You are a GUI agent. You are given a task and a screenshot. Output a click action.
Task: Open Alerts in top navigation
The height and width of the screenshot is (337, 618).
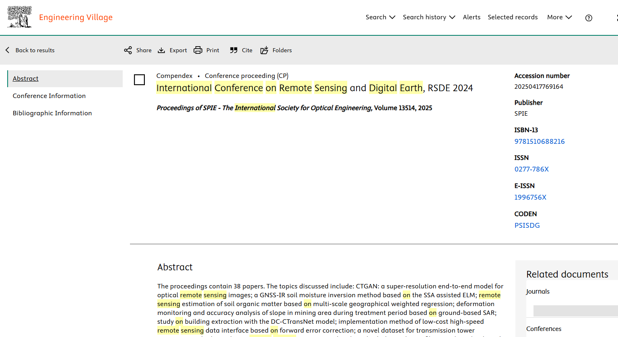click(x=472, y=17)
